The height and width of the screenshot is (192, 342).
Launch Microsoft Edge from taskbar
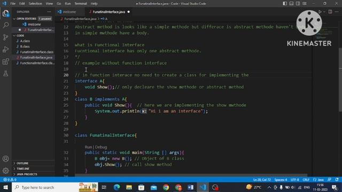pos(116,187)
